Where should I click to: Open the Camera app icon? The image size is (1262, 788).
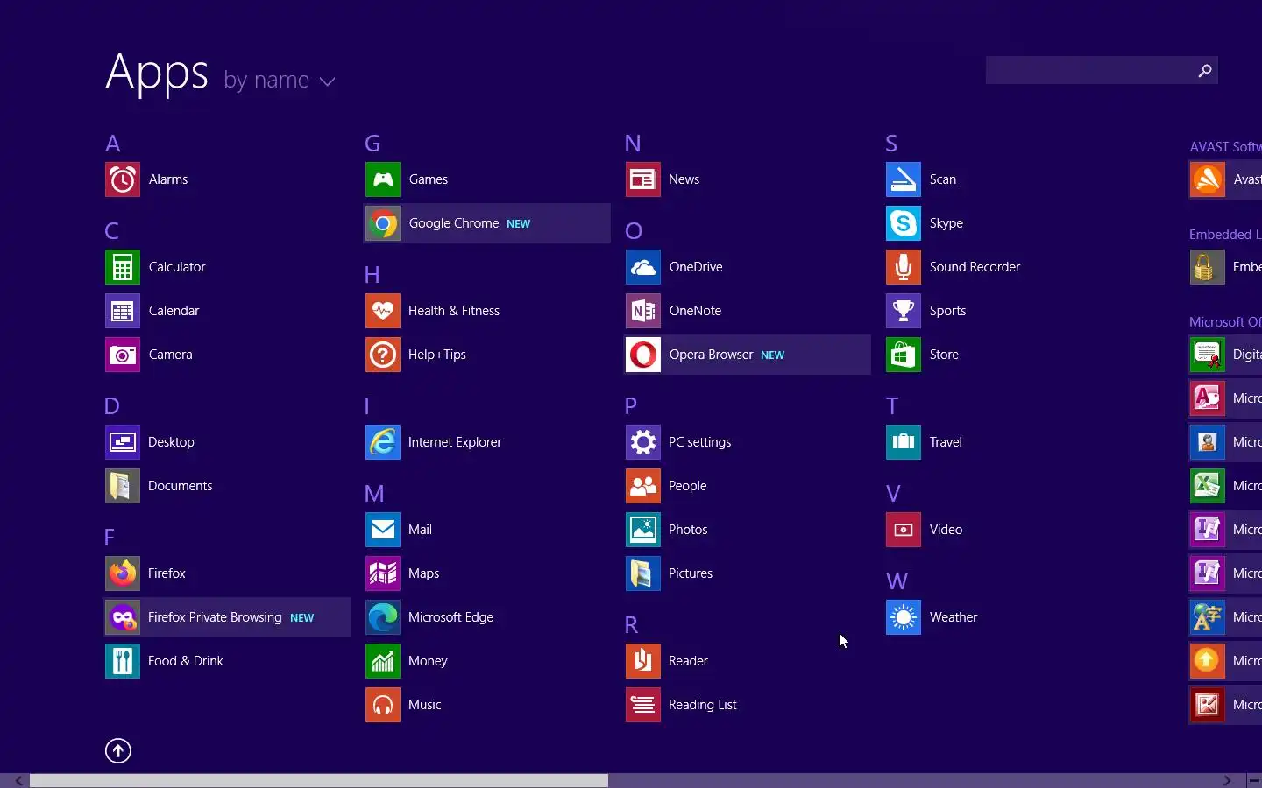coord(123,355)
